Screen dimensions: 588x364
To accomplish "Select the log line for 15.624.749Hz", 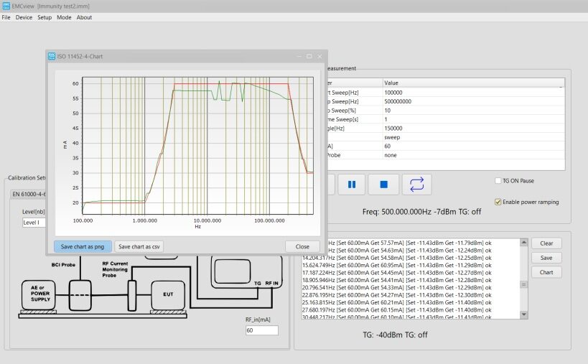I will pos(397,265).
